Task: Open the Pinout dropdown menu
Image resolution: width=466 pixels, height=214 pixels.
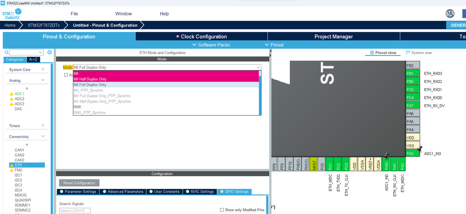Action: click(x=274, y=45)
